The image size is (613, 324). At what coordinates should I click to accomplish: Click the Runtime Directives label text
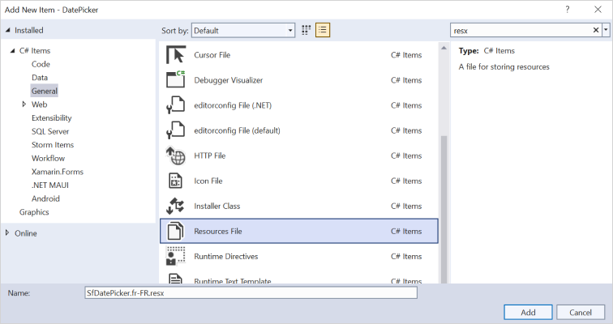[x=226, y=256]
